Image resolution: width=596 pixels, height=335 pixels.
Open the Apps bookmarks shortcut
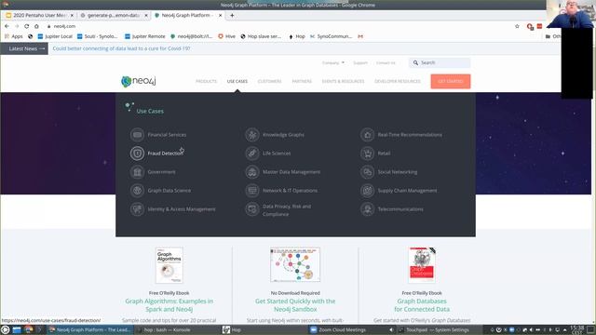pyautogui.click(x=14, y=36)
